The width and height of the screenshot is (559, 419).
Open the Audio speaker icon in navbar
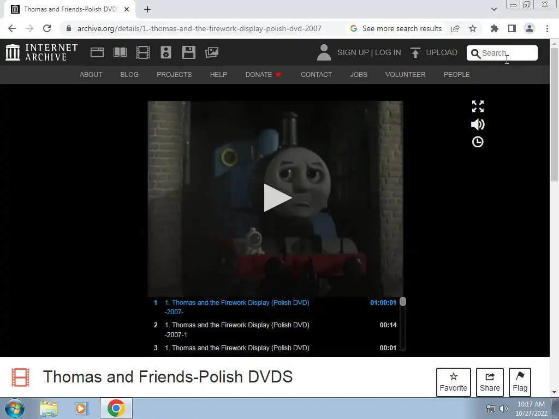pos(166,52)
